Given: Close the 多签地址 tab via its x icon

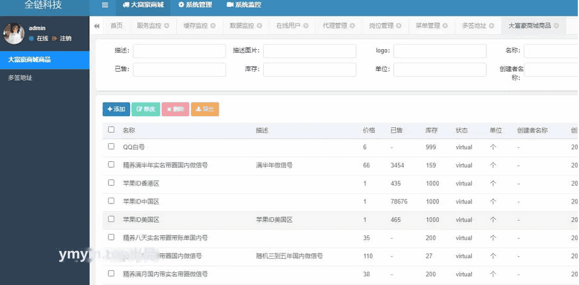Looking at the screenshot, I should 492,26.
